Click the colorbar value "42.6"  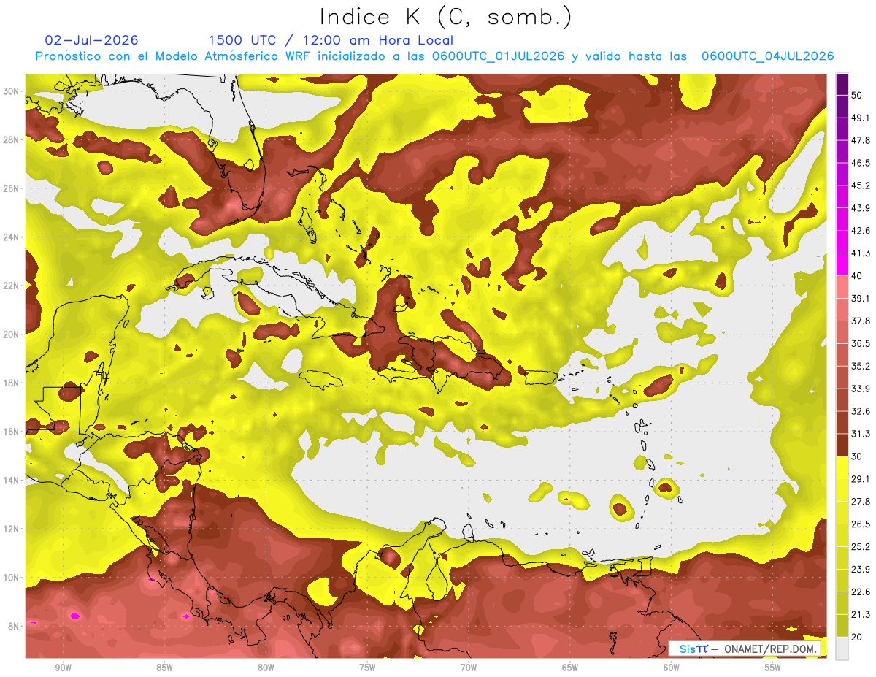pyautogui.click(x=861, y=231)
